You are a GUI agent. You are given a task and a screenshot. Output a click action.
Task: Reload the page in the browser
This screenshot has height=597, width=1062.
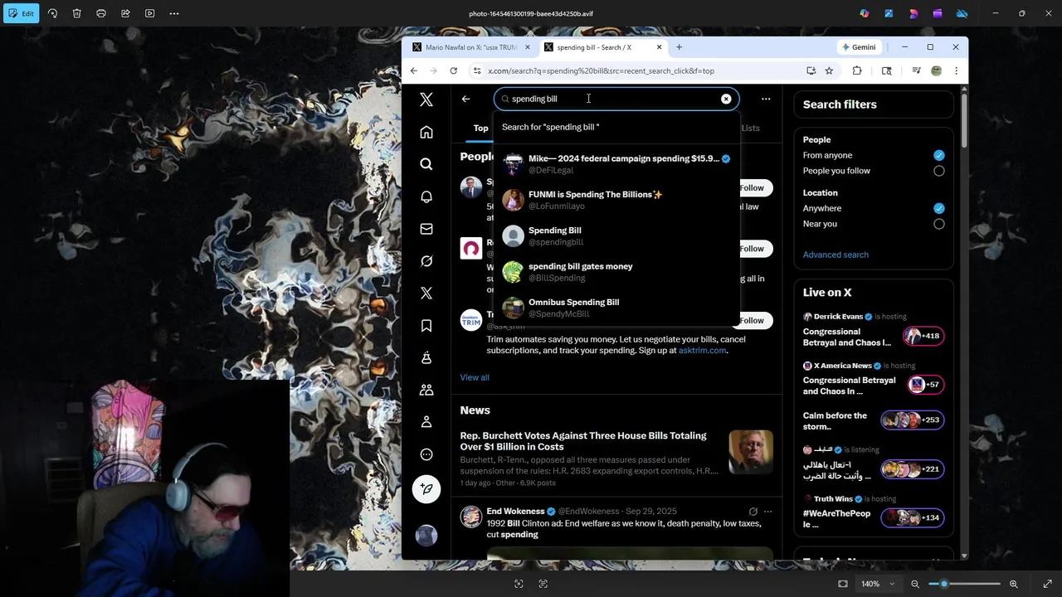[x=453, y=70]
